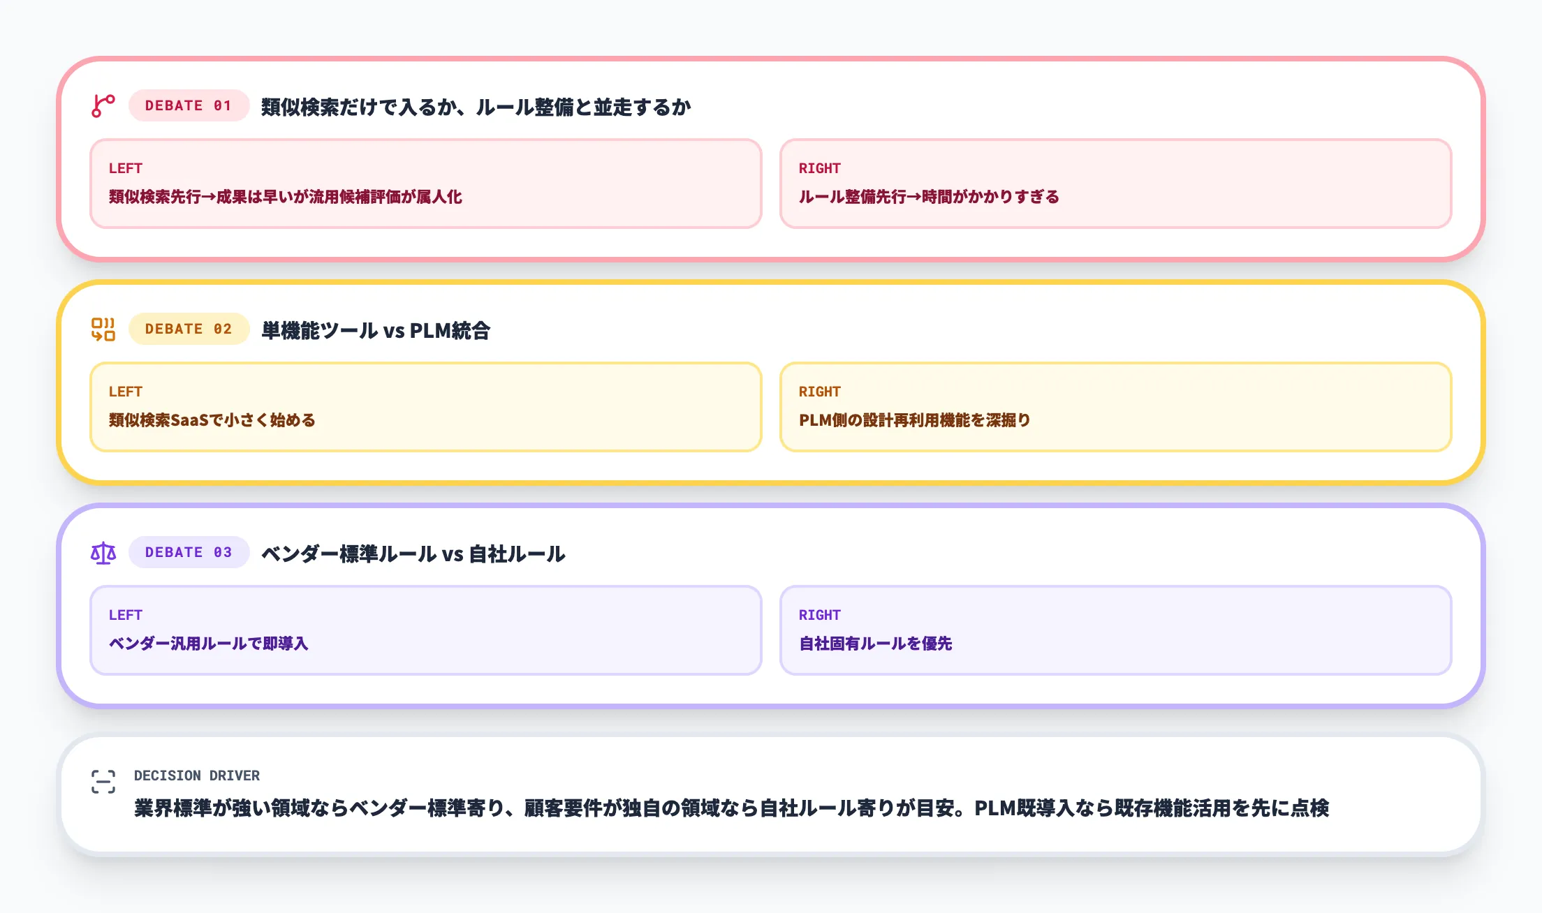Select the RIGHT card ルール整備先行 in Debate 01
Viewport: 1542px width, 913px height.
pos(1117,184)
